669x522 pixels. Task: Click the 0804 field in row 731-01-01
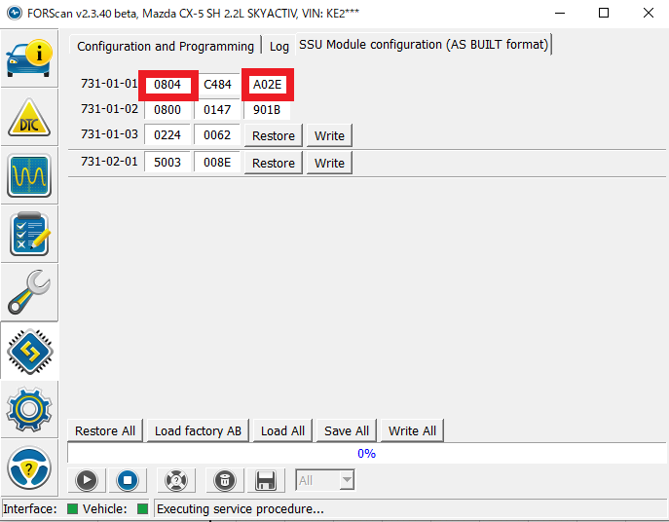coord(167,85)
